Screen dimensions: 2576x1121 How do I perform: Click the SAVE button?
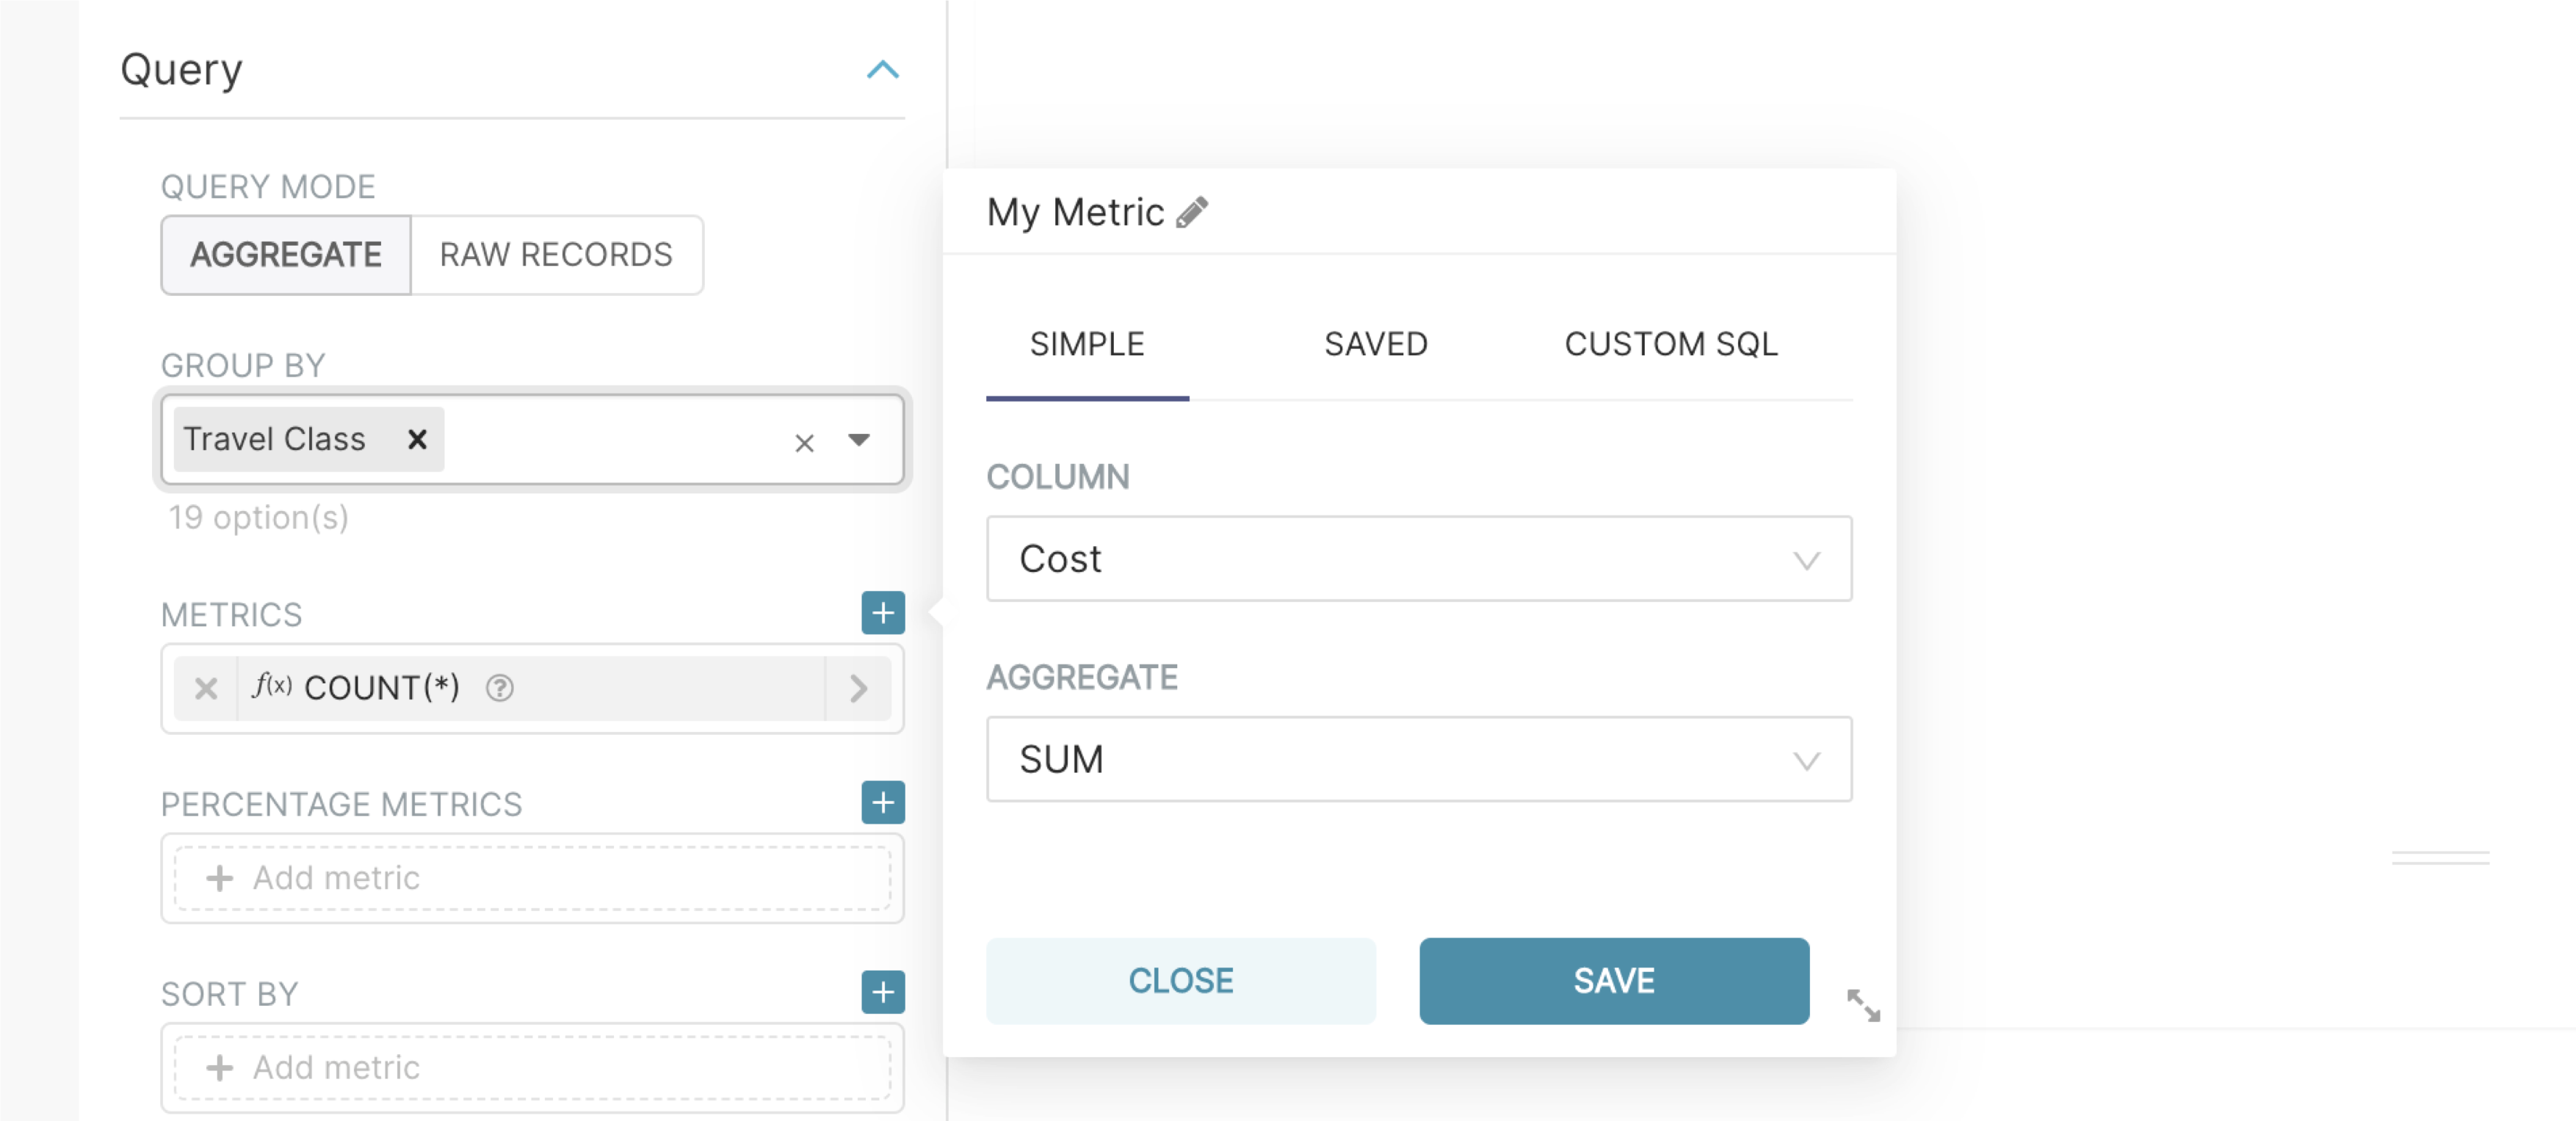click(x=1613, y=981)
